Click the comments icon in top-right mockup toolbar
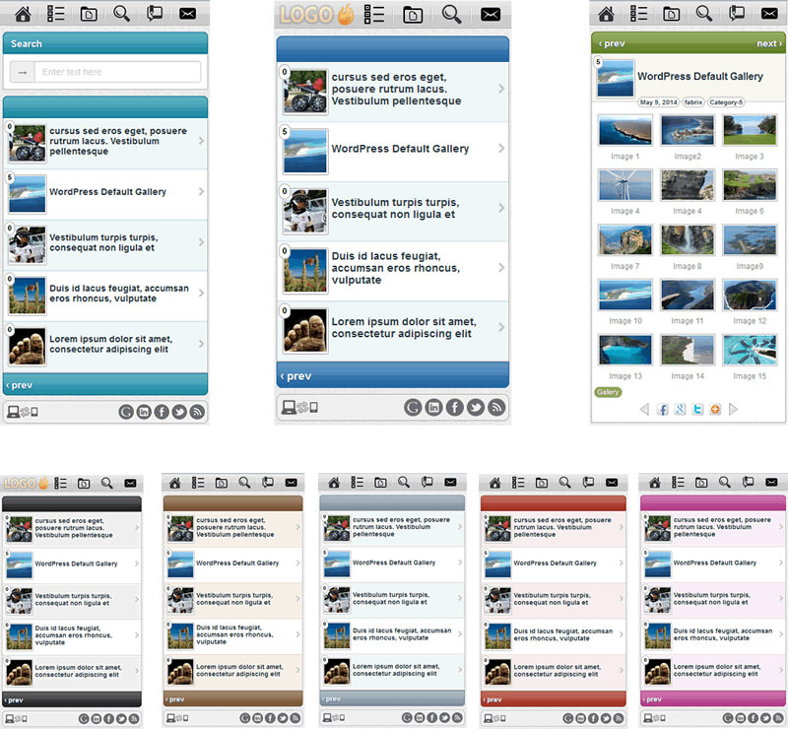 tap(737, 13)
